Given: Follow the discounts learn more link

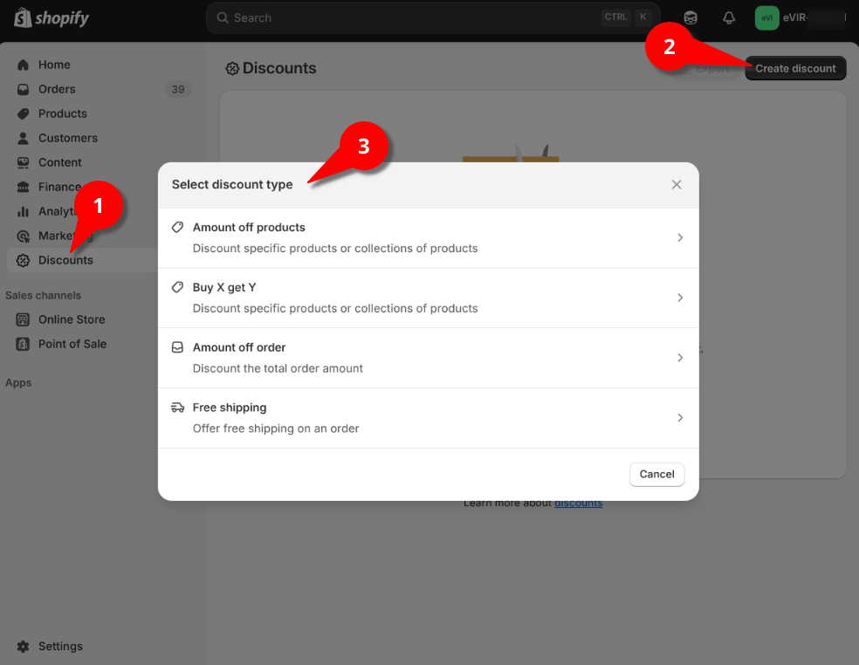Looking at the screenshot, I should [x=578, y=503].
